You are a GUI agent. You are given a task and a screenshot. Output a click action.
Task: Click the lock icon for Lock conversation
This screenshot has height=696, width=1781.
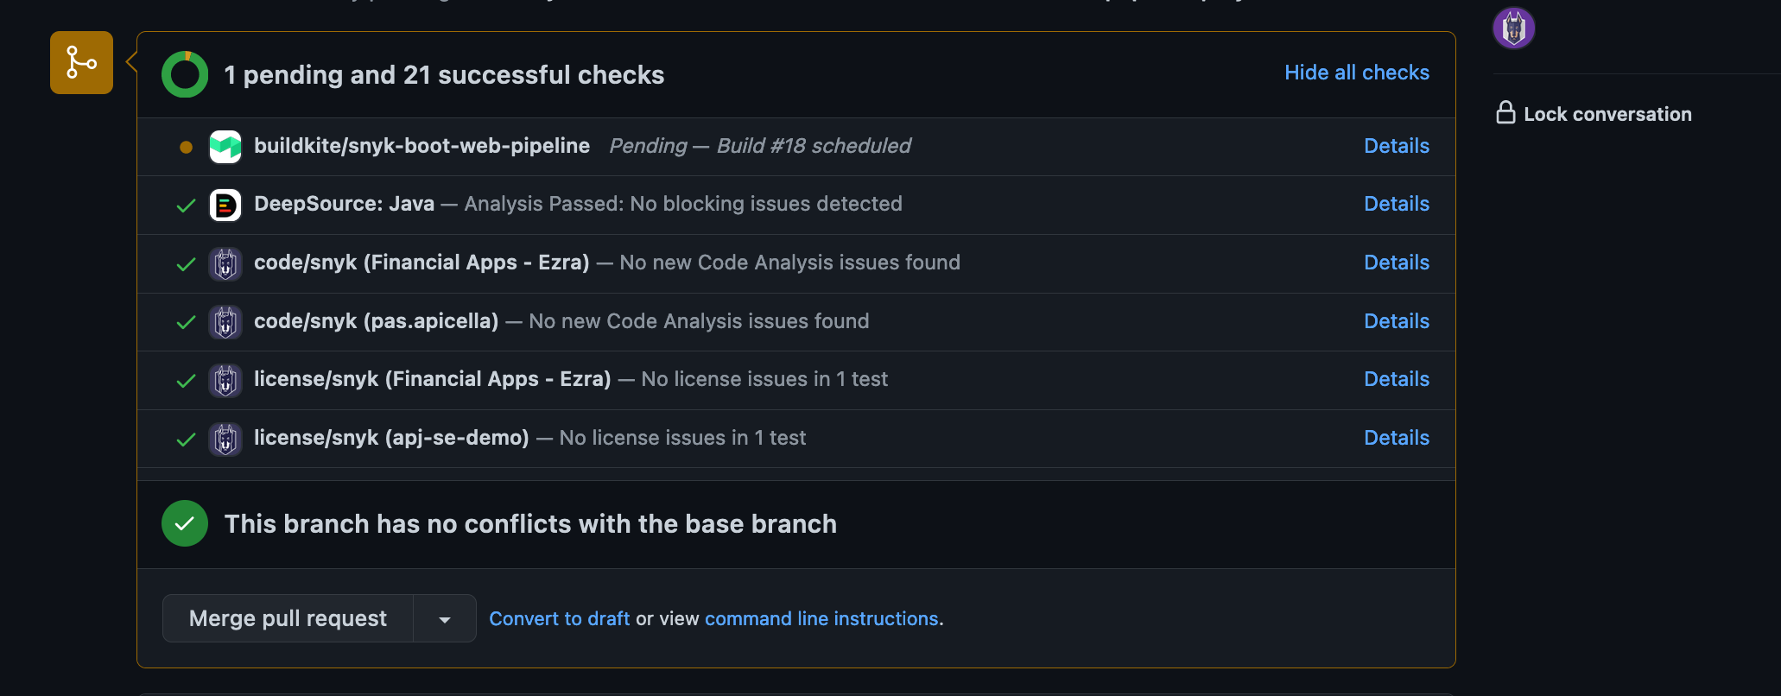[x=1505, y=113]
